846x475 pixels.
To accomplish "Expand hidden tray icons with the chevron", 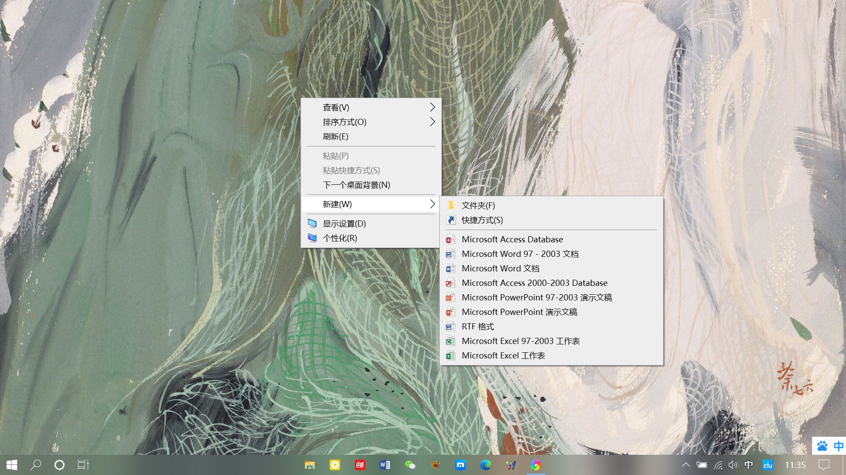I will 686,464.
